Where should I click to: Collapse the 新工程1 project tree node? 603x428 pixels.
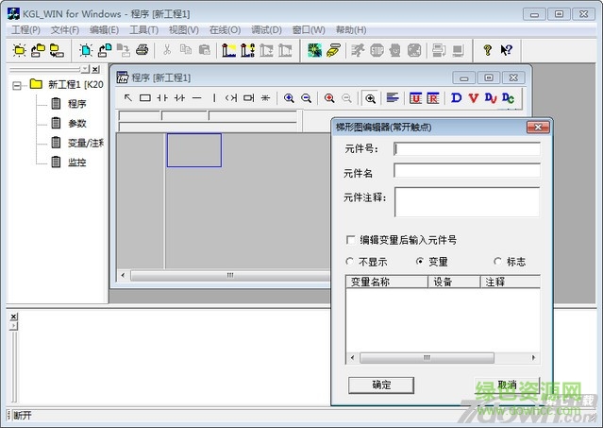[17, 84]
